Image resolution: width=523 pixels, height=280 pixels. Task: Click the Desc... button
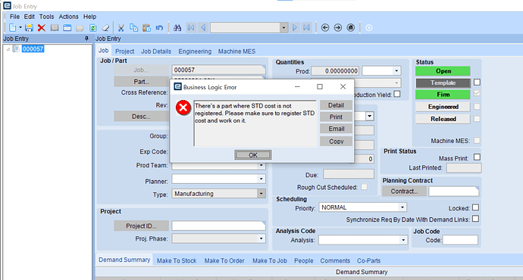(142, 117)
